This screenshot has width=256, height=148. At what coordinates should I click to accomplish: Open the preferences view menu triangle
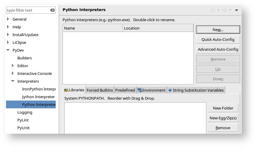pos(237,10)
